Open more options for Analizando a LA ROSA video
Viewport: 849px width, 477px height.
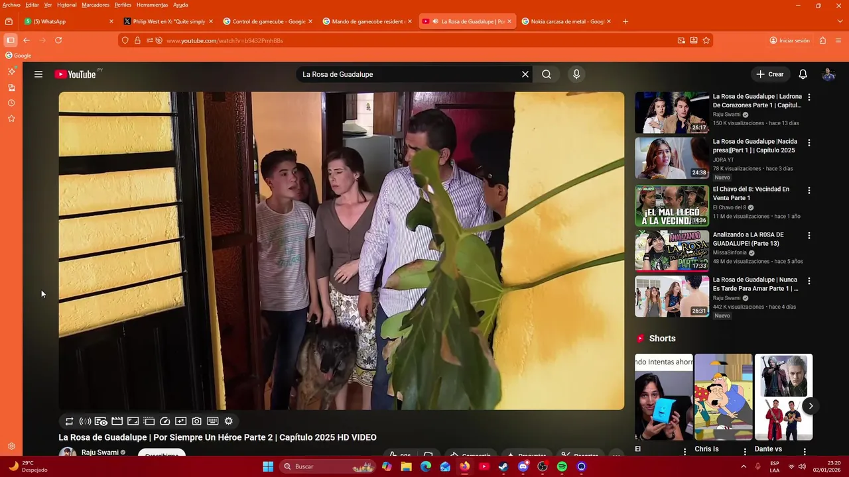point(809,235)
